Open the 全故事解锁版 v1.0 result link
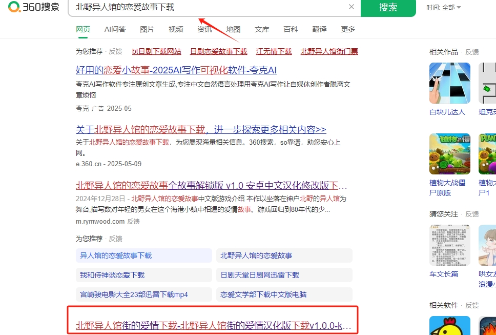 (211, 185)
